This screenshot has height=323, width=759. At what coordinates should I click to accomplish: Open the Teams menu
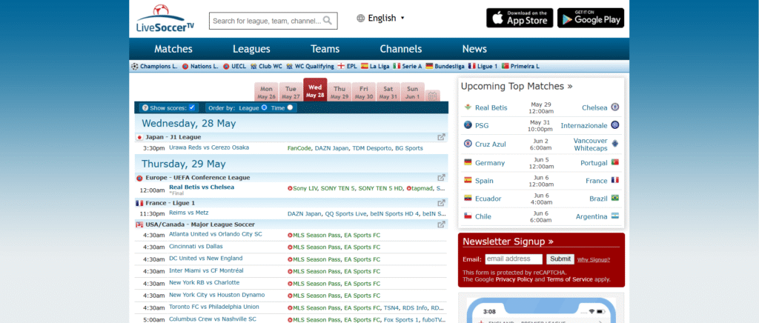tap(325, 49)
